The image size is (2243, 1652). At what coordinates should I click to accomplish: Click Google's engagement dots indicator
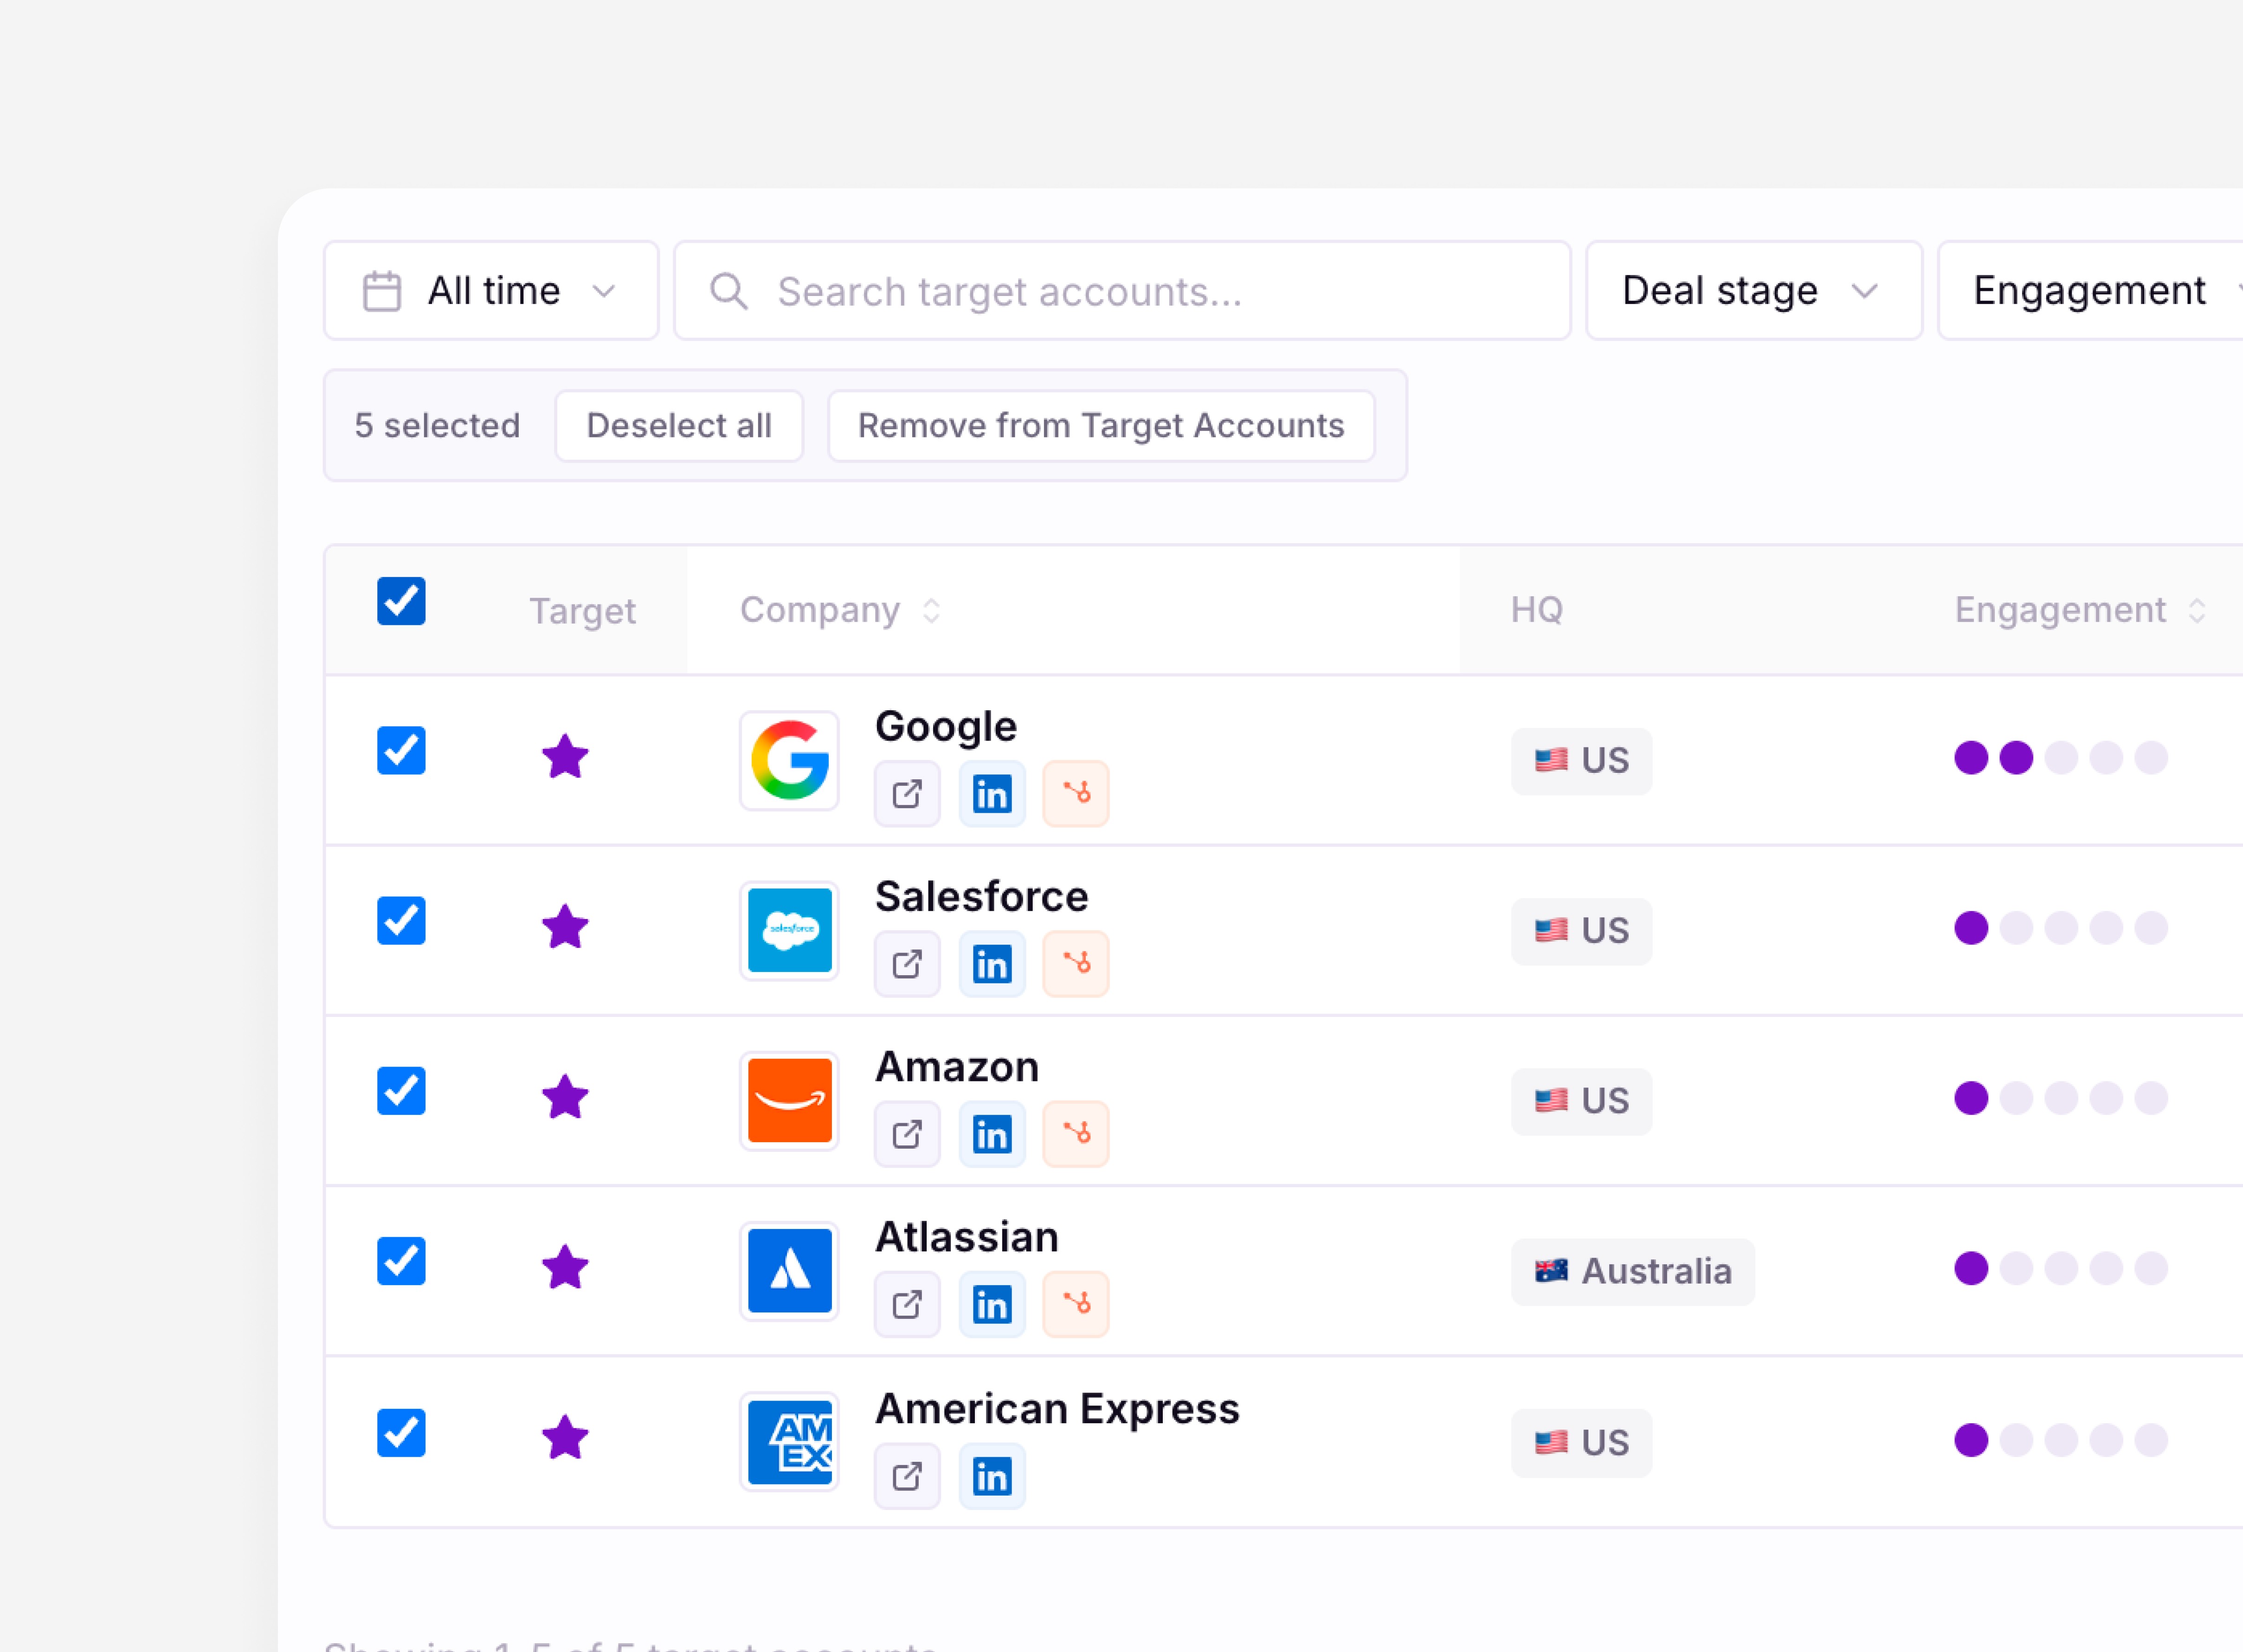(2061, 758)
